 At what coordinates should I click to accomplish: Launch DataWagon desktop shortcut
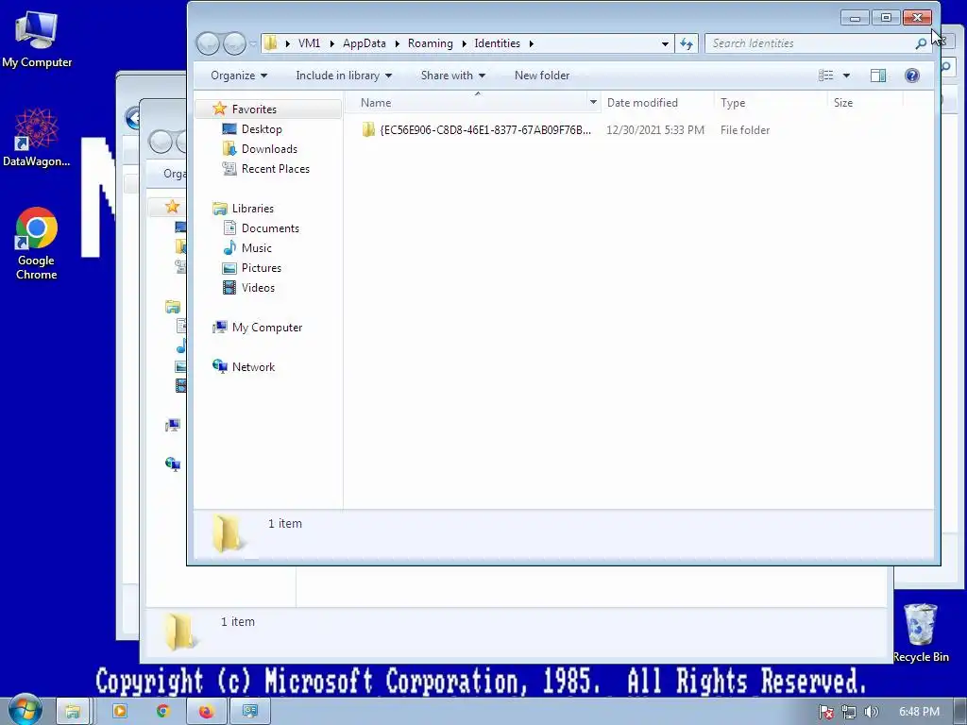37,138
